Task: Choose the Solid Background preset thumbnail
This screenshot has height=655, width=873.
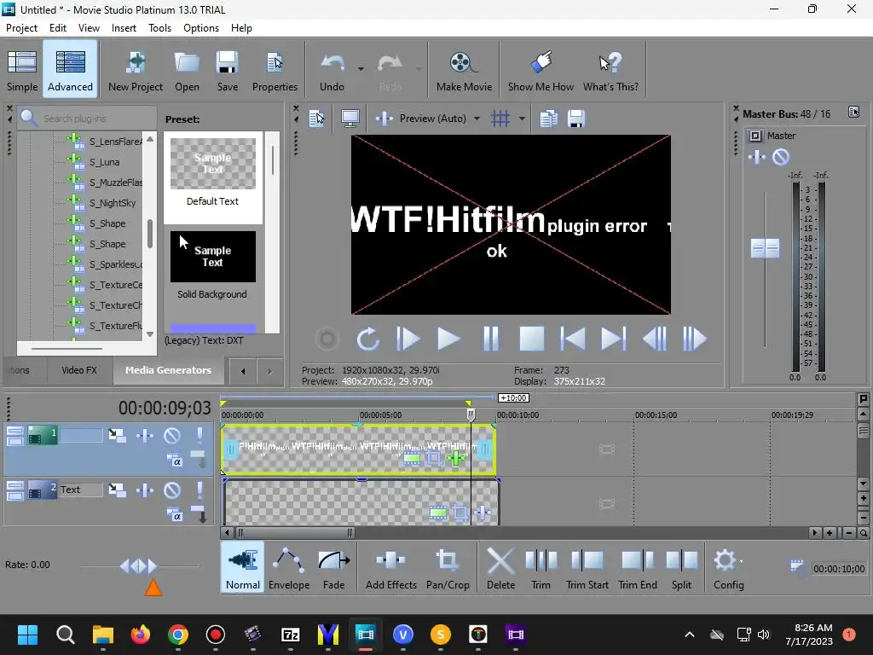Action: 212,256
